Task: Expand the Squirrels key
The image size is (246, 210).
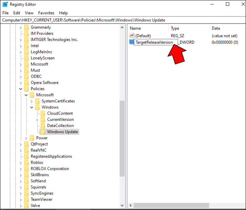Action: (21, 188)
